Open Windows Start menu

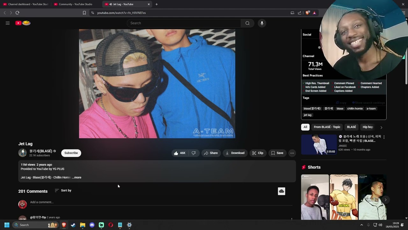coord(7,225)
